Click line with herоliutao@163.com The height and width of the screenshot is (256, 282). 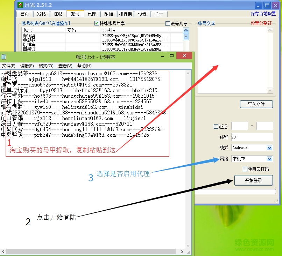[73, 118]
